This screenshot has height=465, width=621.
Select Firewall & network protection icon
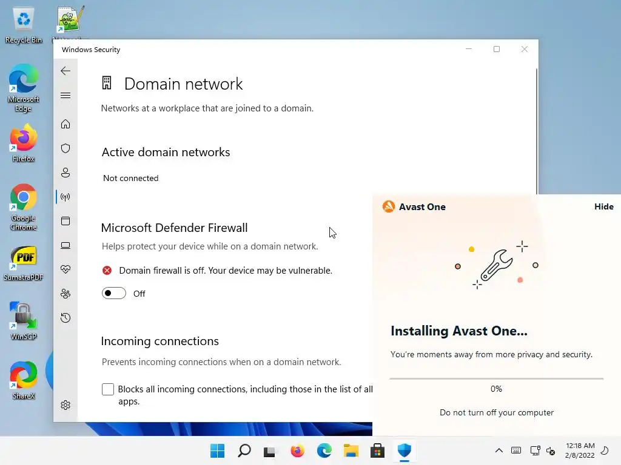[65, 197]
